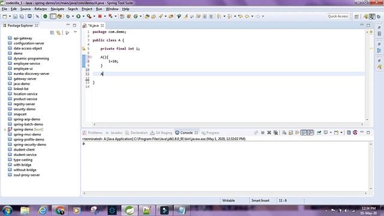Open the Run button dropdown arrow
Screen dimensions: 384x216
pyautogui.click(x=83, y=16)
